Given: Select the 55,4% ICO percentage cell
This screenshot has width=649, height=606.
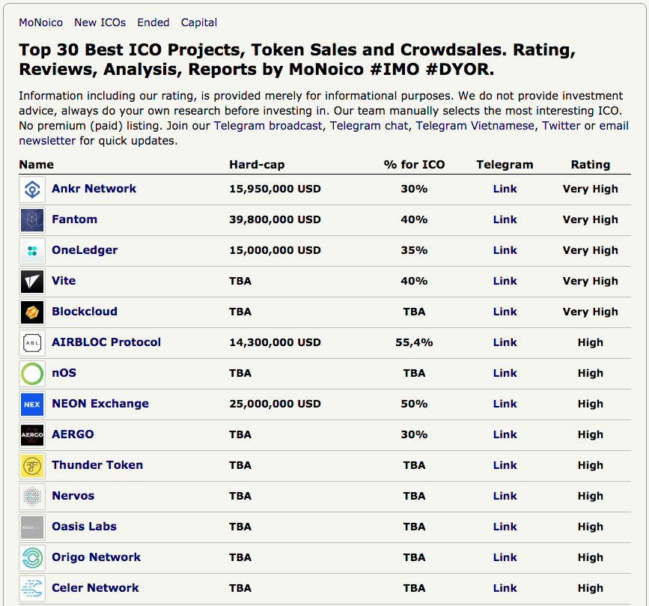Looking at the screenshot, I should tap(414, 342).
